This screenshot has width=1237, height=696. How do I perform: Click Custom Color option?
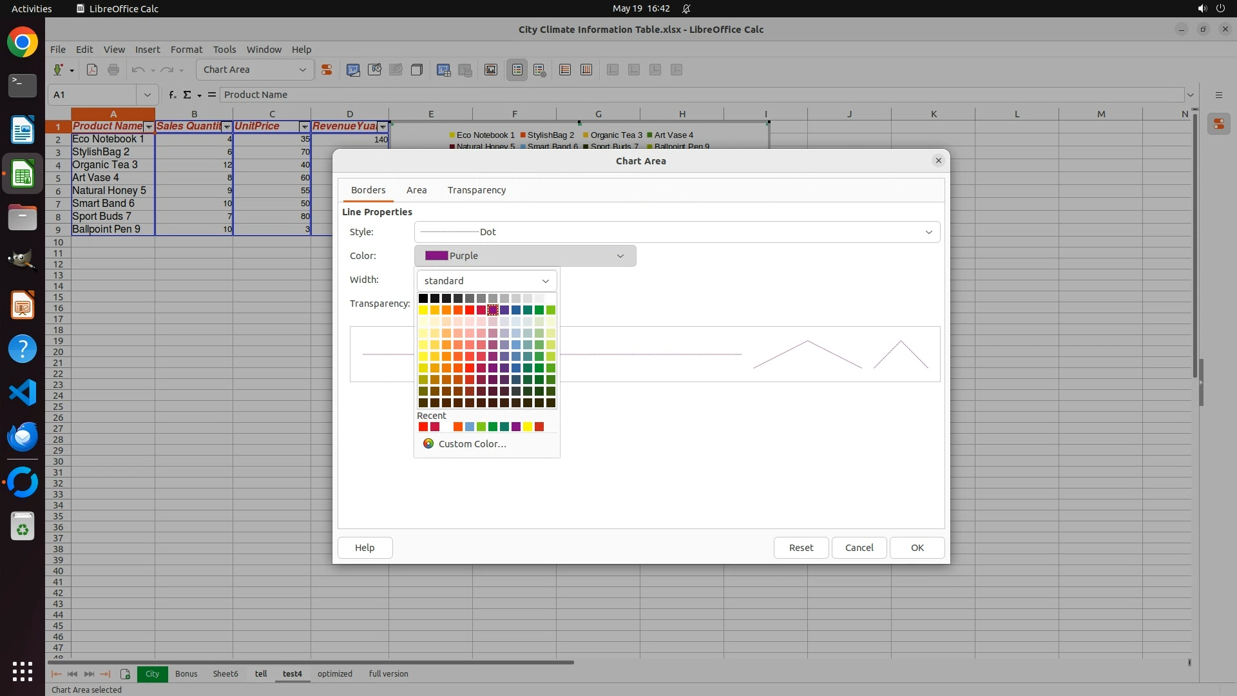tap(472, 444)
